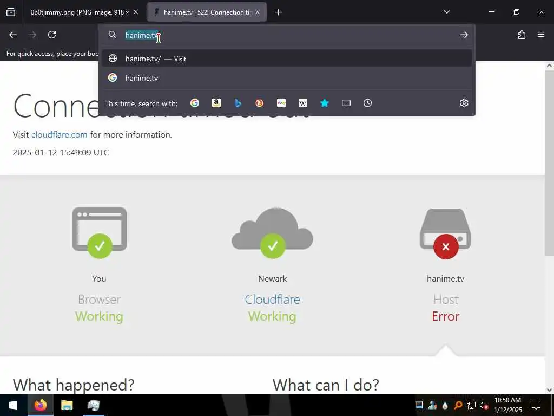Search with DuckDuckGo this time

click(259, 103)
